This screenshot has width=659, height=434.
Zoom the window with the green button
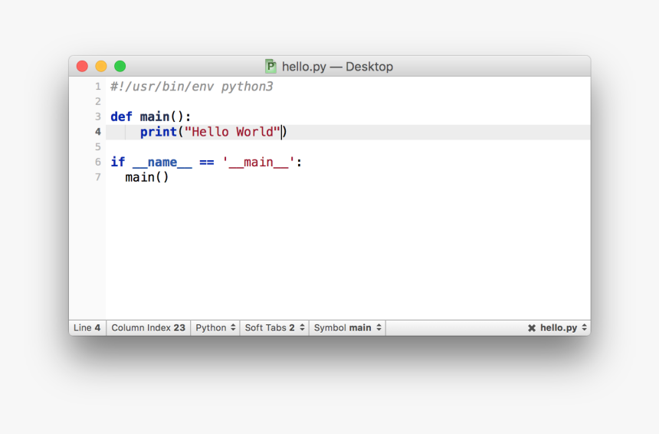click(x=120, y=67)
